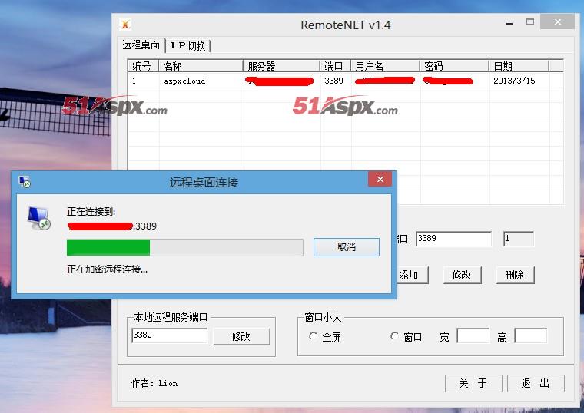
Task: Click the 退出 exit button
Action: [x=536, y=383]
